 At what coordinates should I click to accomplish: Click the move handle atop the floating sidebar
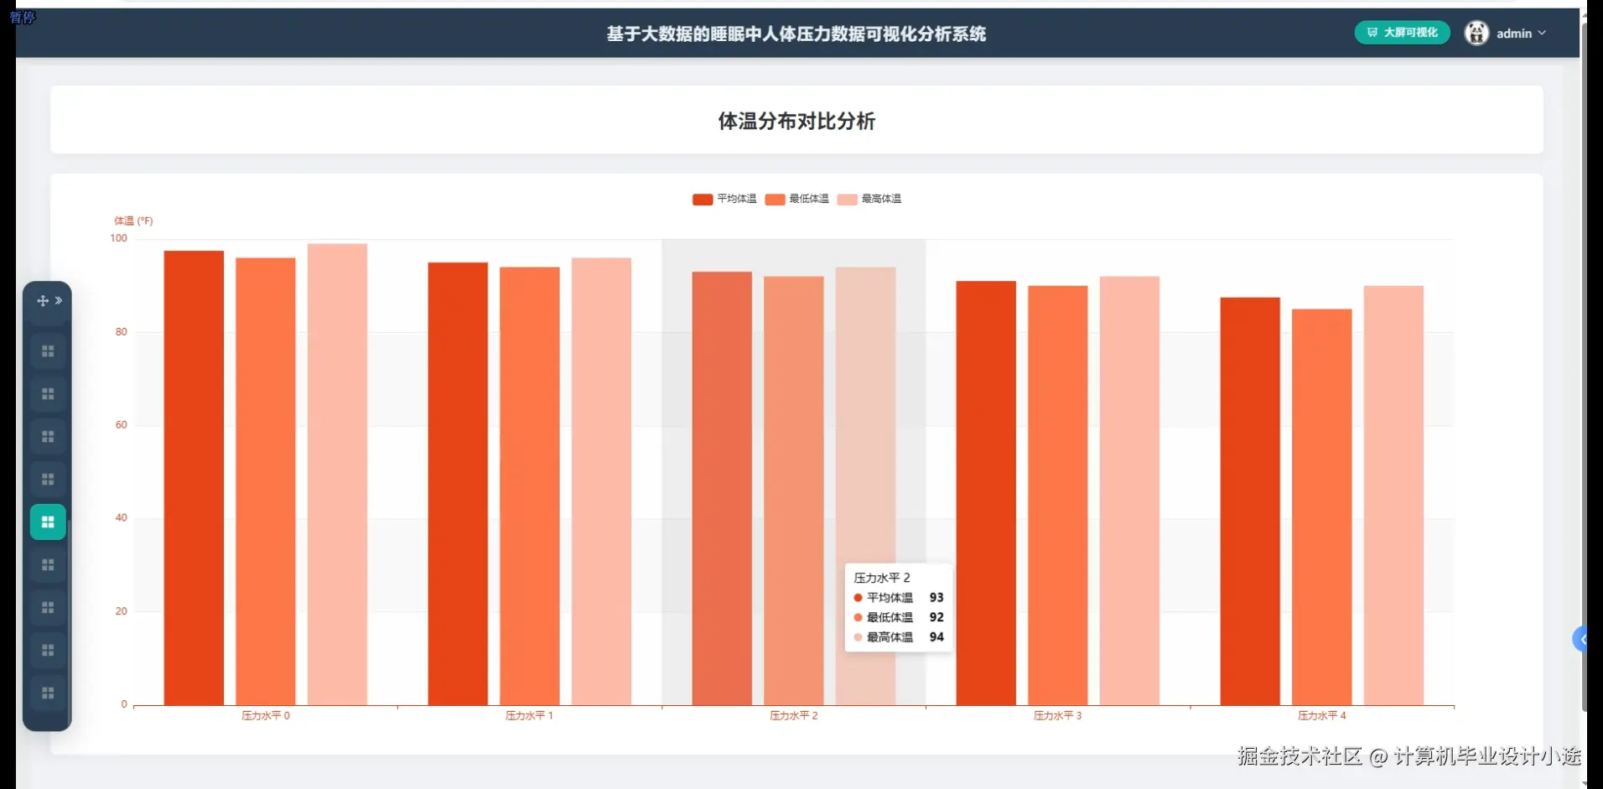click(41, 300)
